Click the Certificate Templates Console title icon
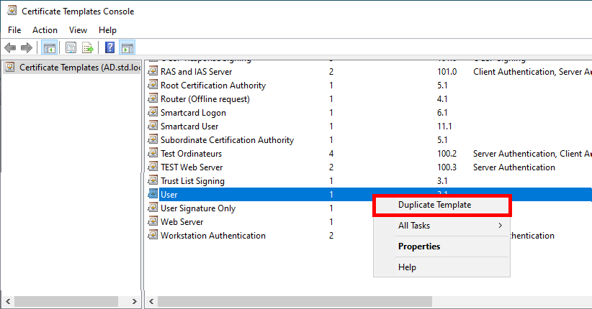This screenshot has height=309, width=592. tap(12, 11)
